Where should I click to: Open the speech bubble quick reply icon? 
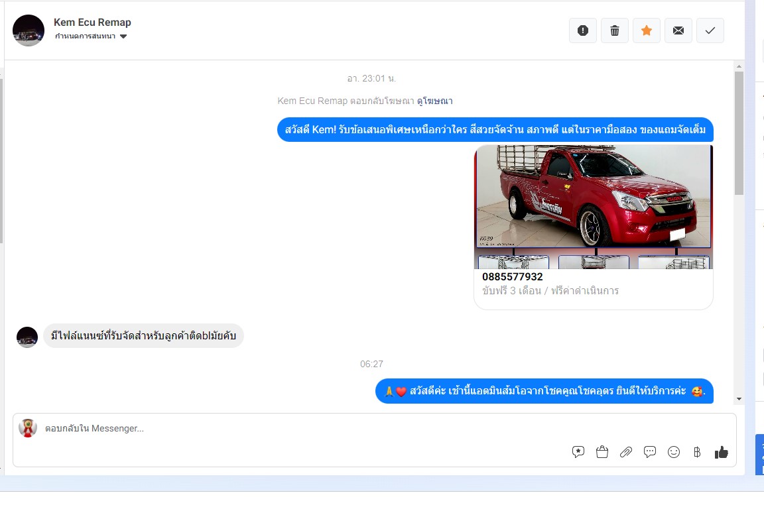650,452
